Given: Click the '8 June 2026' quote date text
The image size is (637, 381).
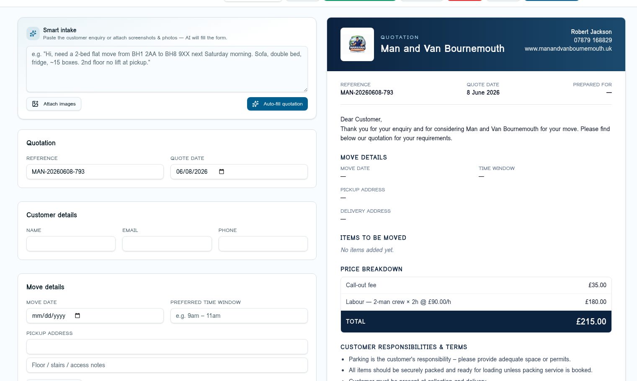Looking at the screenshot, I should pos(483,93).
